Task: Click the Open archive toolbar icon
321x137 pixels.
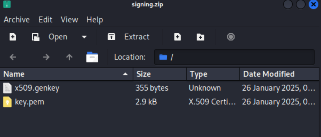Action: pyautogui.click(x=36, y=37)
